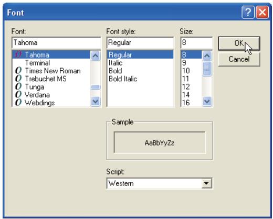Select Tahoma in the font list
The width and height of the screenshot is (273, 219).
[51, 55]
